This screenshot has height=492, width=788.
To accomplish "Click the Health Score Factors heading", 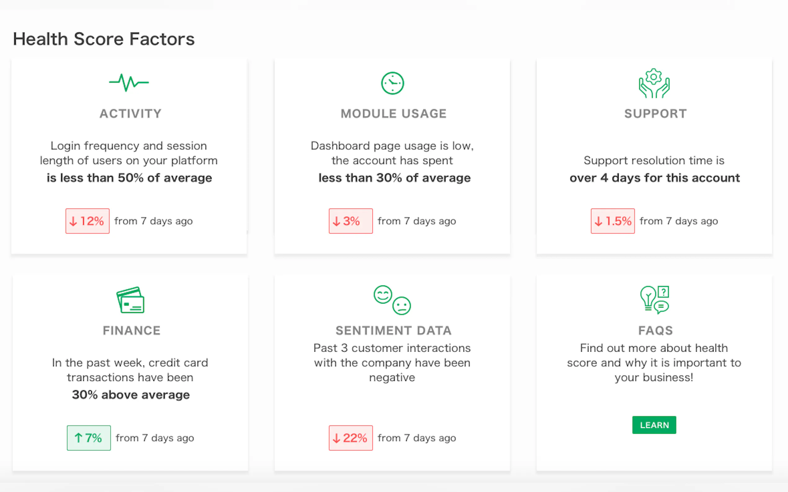I will point(104,39).
